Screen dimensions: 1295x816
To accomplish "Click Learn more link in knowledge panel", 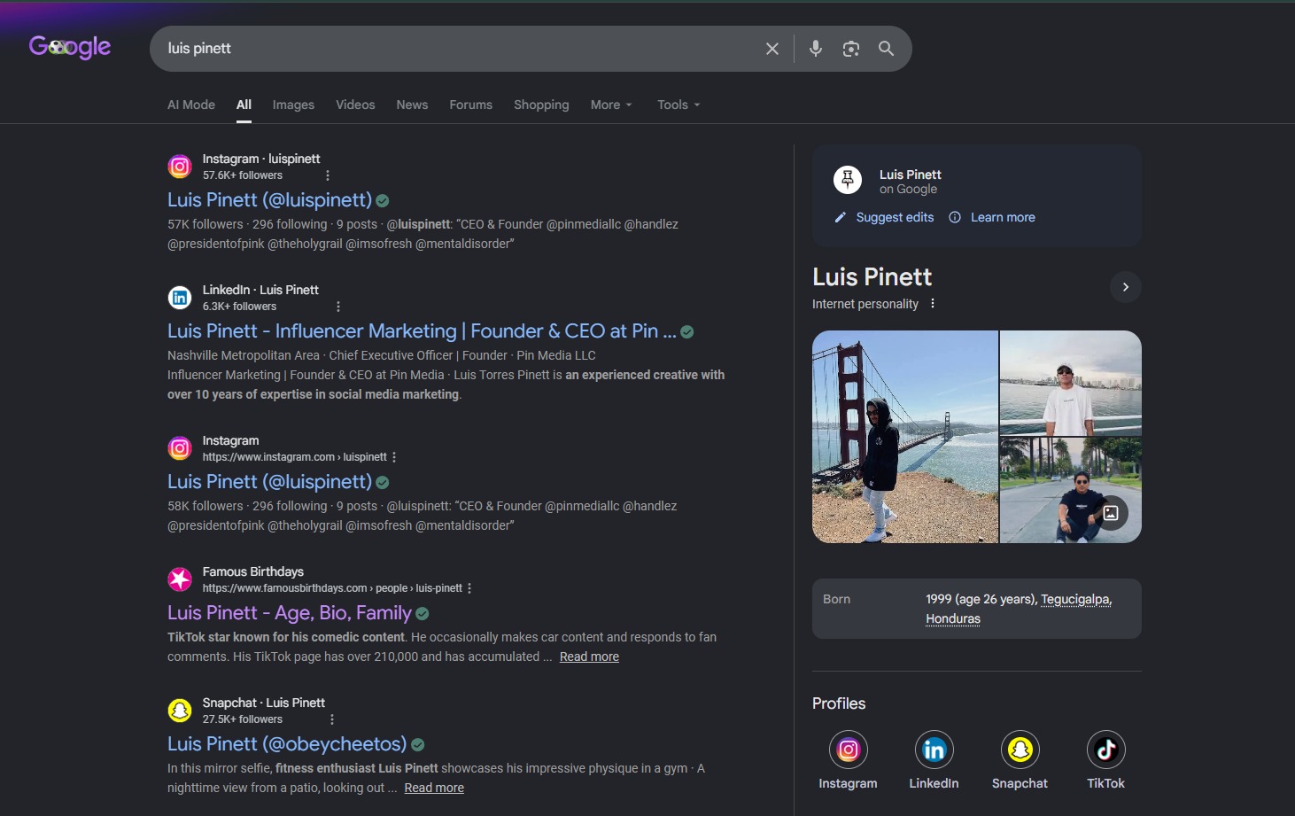I will tap(1003, 217).
